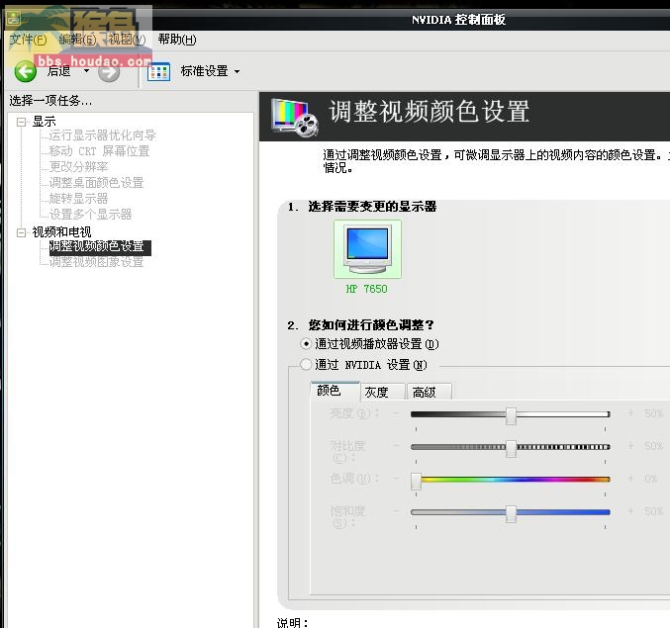The height and width of the screenshot is (628, 670).
Task: Click the green Back arrow icon
Action: [25, 71]
